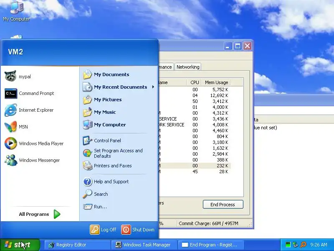
Task: Launch Windows Media Player icon
Action: (10, 143)
